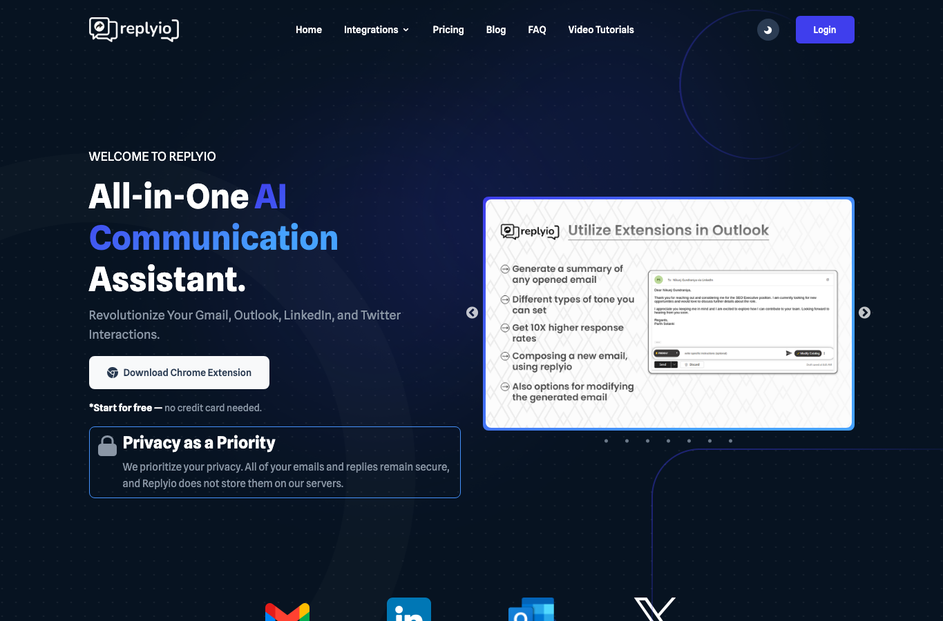This screenshot has height=621, width=943.
Task: Click the Replyio logo in header
Action: tap(134, 29)
